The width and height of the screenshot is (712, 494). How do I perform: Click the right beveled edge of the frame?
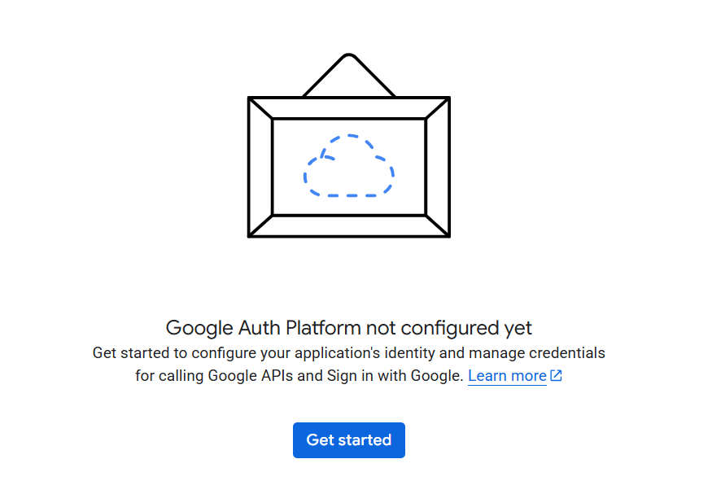point(438,167)
